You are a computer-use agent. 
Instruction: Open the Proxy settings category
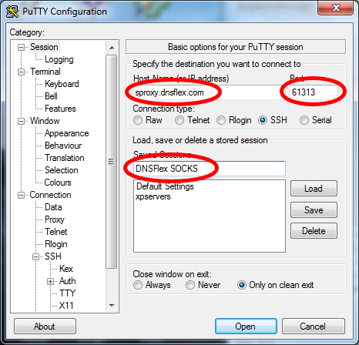click(x=55, y=219)
